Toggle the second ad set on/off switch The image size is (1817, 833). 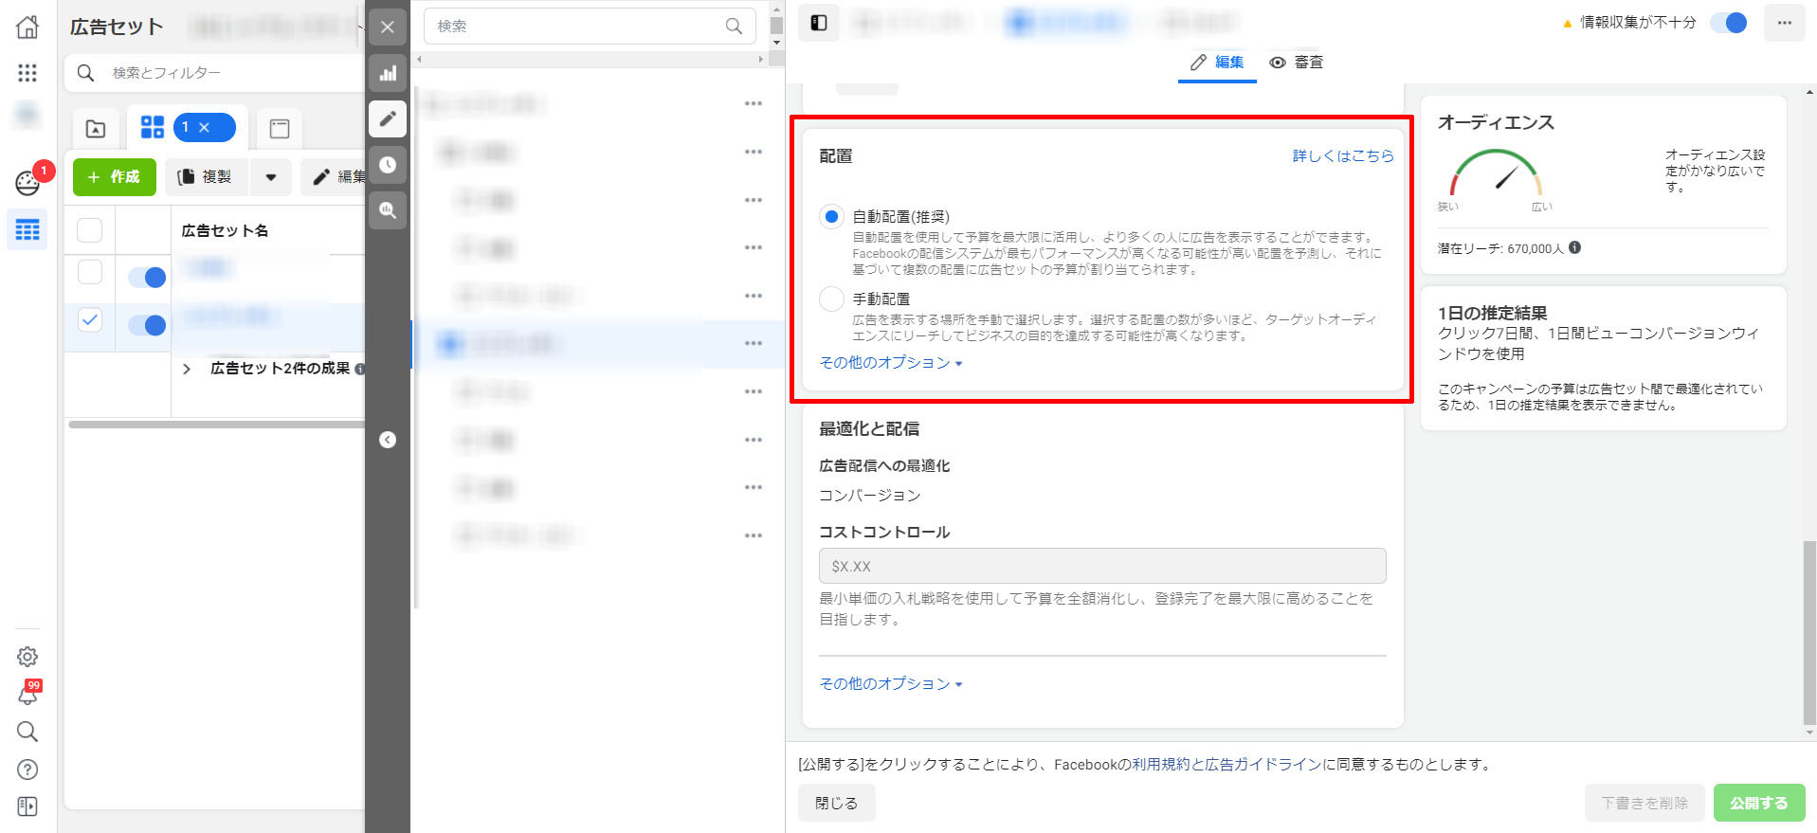[x=147, y=326]
